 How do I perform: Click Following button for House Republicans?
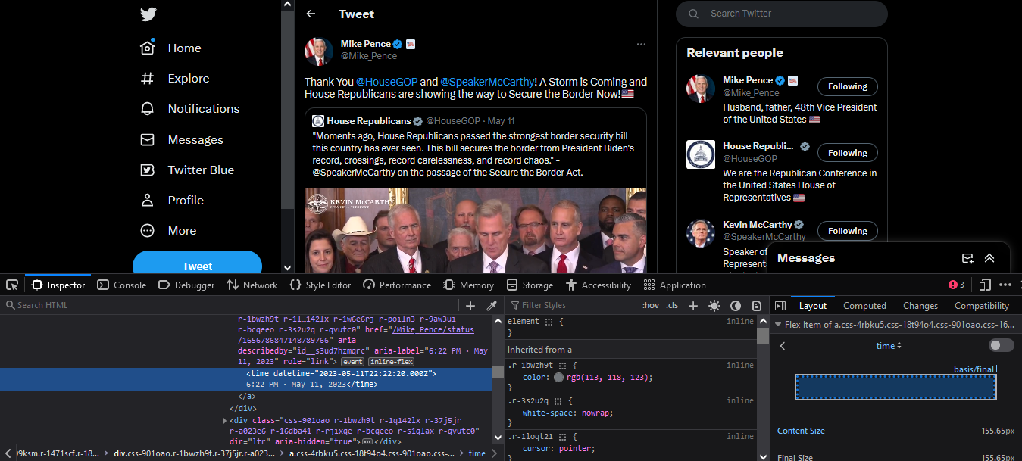(848, 153)
